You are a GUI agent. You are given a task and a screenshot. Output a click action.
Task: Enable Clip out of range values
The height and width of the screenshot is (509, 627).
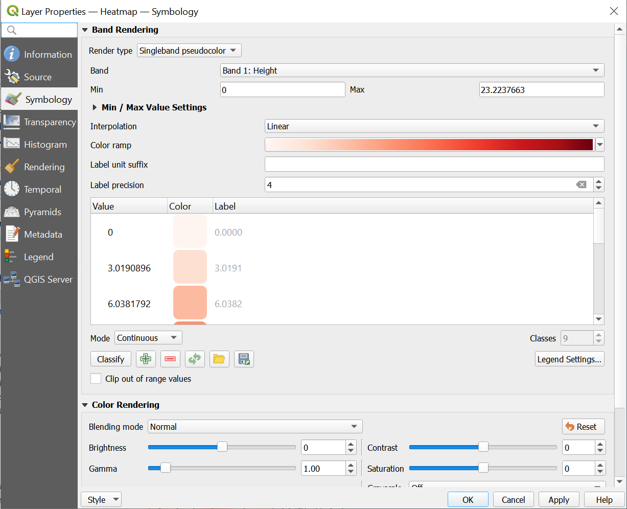[x=96, y=379]
